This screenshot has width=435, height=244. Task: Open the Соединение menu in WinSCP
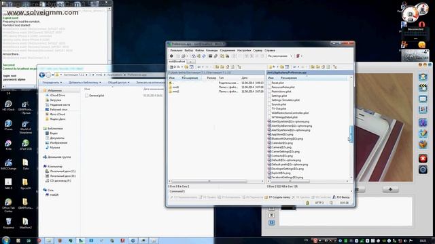point(228,50)
